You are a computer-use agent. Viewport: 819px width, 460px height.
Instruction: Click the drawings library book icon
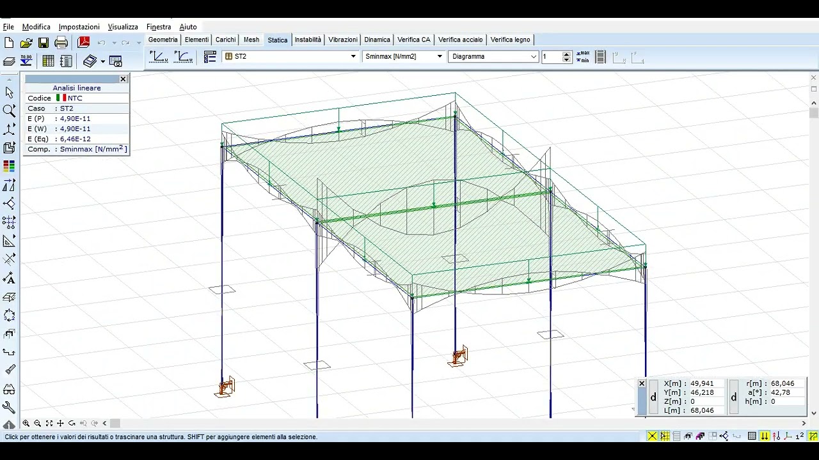(x=90, y=61)
